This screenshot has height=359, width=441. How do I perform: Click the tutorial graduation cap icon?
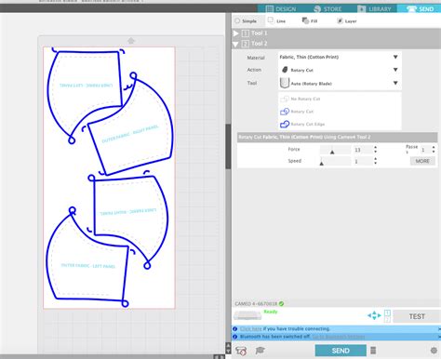pos(260,351)
